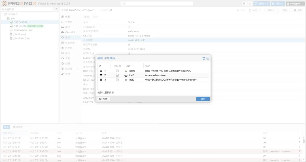
Task: Expand the task row started 12:18:55
Action: pos(299,151)
